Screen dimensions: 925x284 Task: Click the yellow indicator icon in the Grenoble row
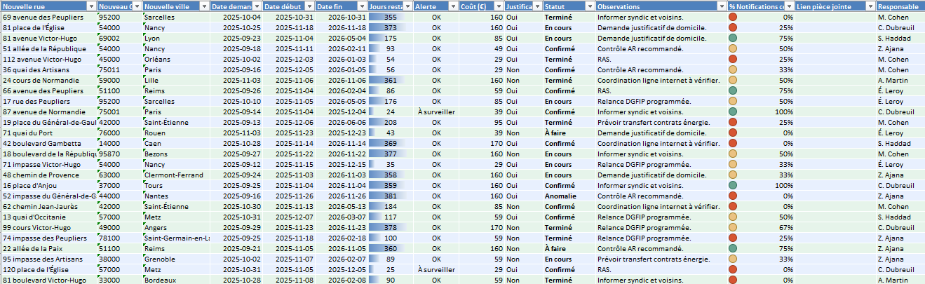point(733,259)
